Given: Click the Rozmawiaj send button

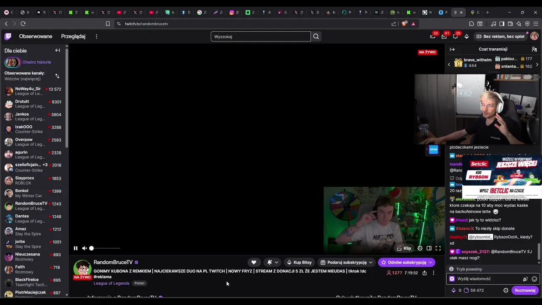Looking at the screenshot, I should (x=525, y=290).
